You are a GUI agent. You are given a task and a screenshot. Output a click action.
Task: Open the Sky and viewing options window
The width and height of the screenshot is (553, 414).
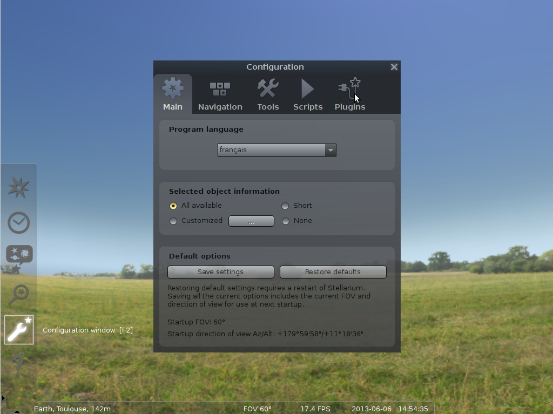[x=19, y=259]
